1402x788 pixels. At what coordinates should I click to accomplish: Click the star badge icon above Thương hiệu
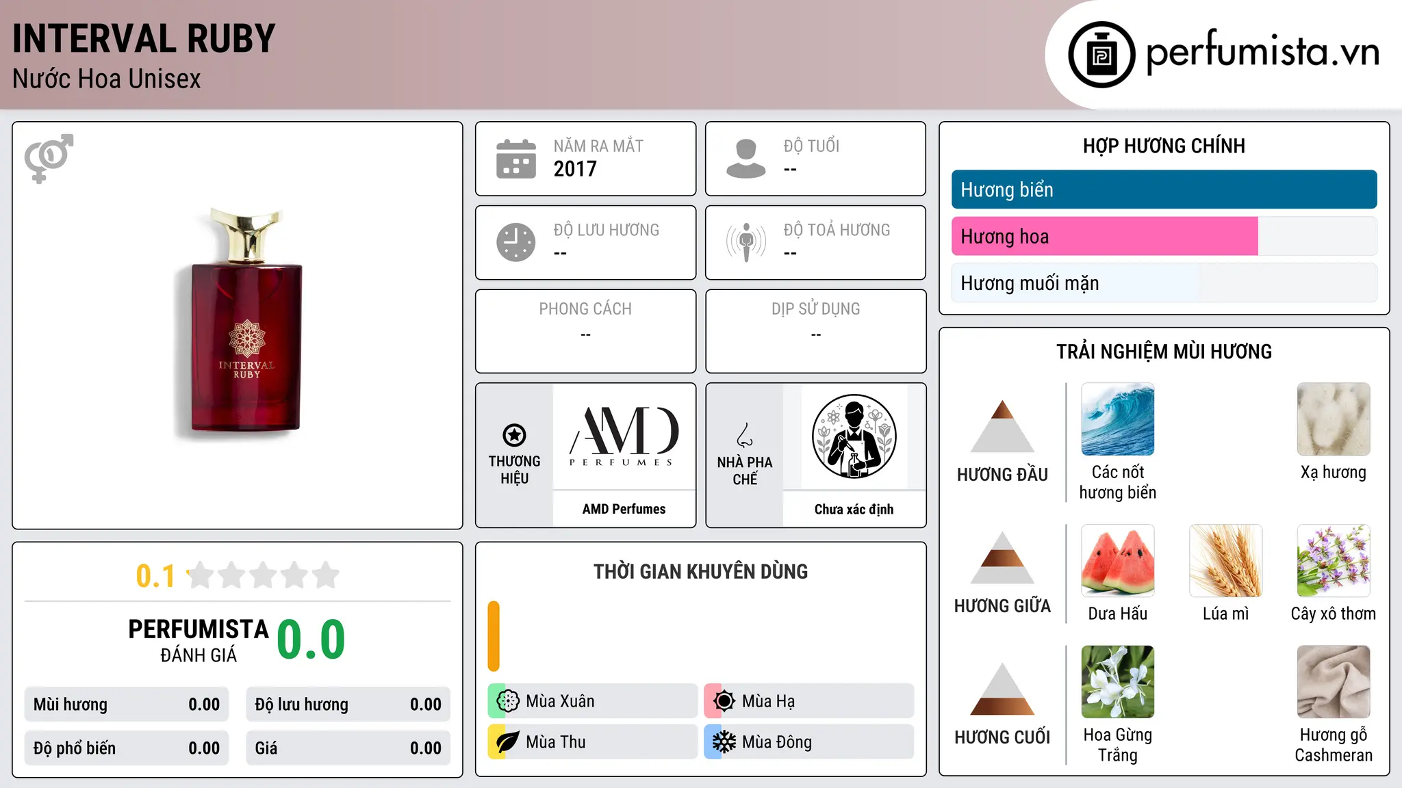click(x=514, y=434)
